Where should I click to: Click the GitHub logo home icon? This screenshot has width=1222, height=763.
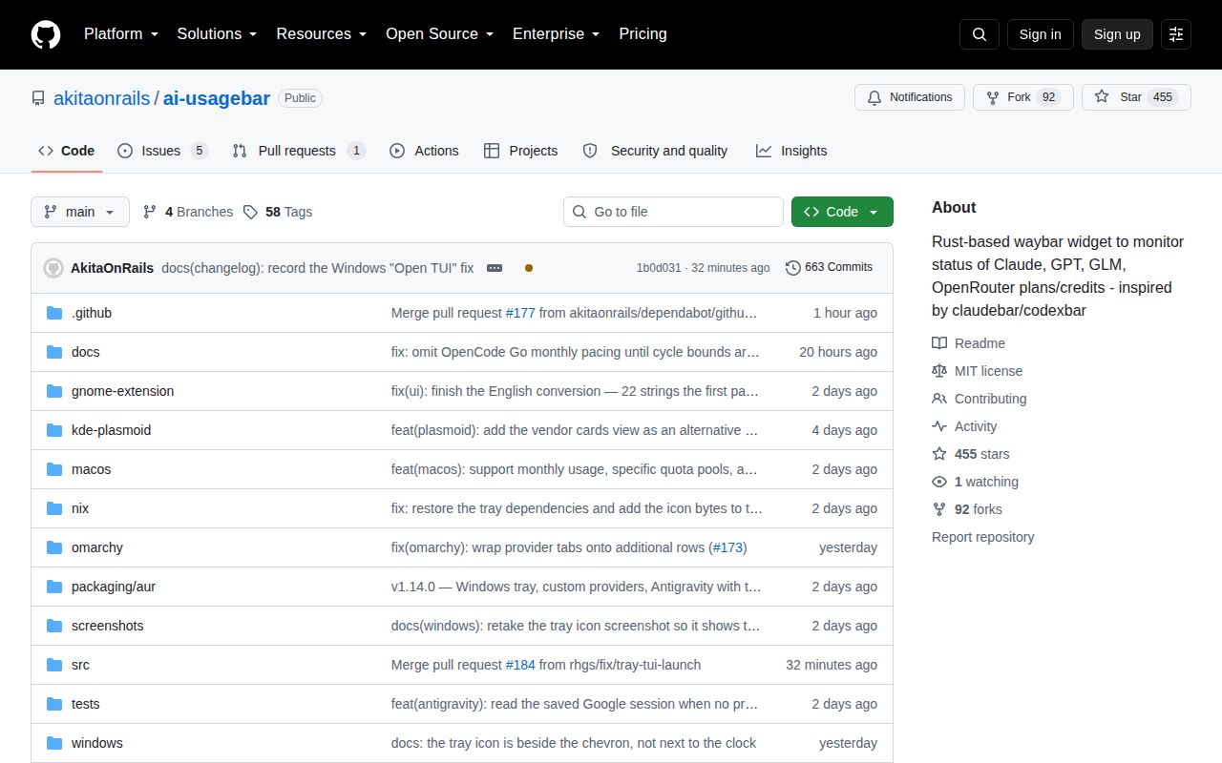pos(46,34)
